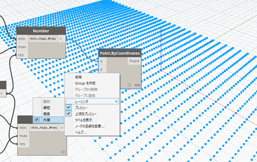Click the > port on the partial left node

[3, 93]
